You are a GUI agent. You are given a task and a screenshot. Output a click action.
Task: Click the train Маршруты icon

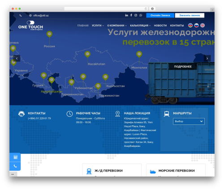[167, 114]
